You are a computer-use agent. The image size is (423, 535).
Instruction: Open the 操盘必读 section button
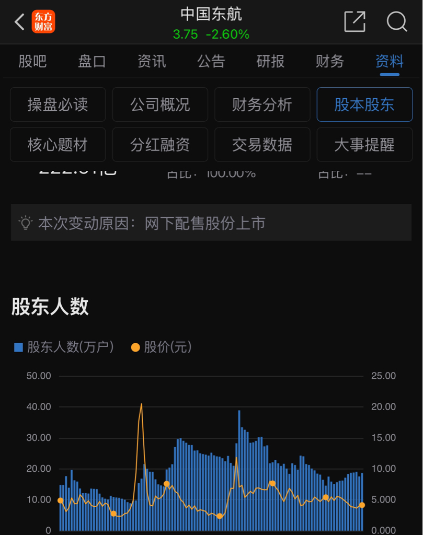(x=58, y=104)
